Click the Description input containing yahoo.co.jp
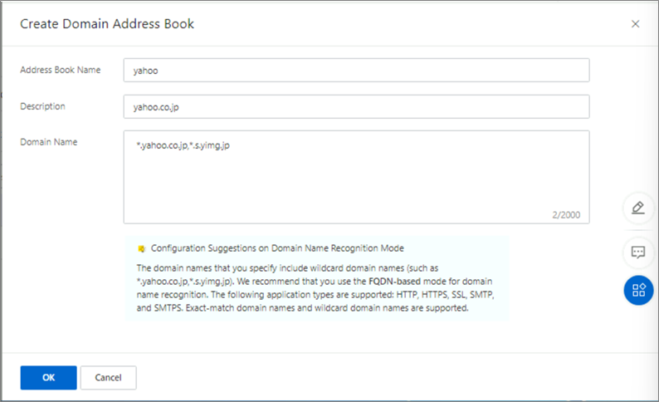659x402 pixels. tap(356, 107)
